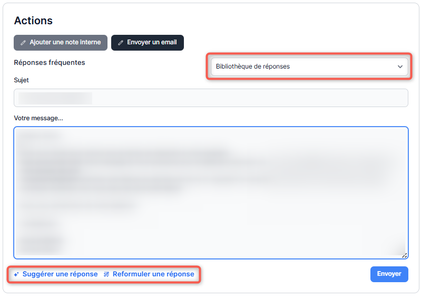Open the Bibliothèque de réponses dropdown
Screen dimensions: 421x298
tap(309, 67)
